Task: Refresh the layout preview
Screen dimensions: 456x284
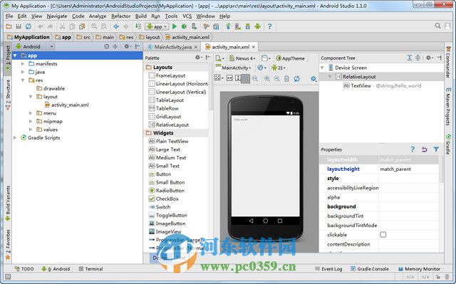Action: pos(296,78)
